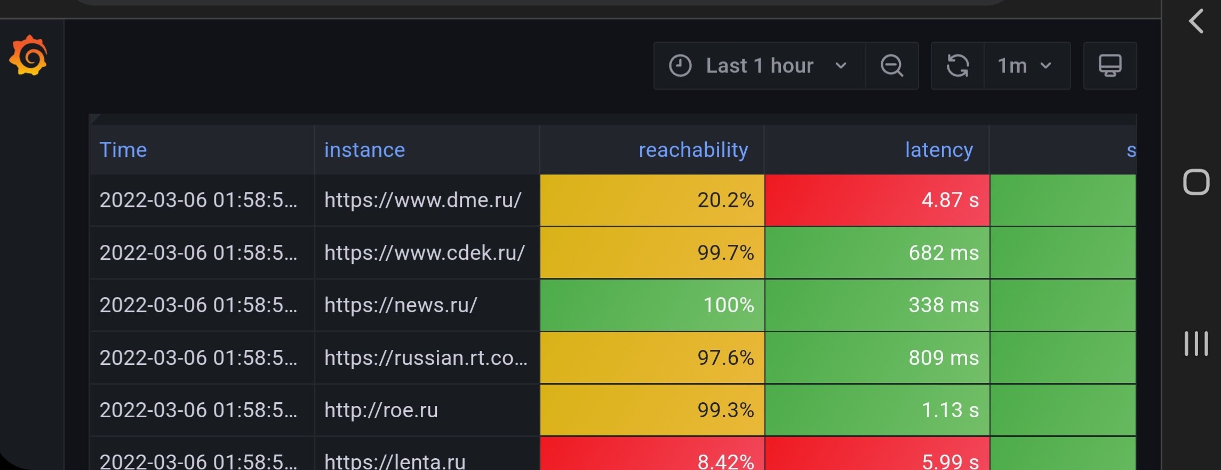Screen dimensions: 1221x470
Task: Click the http://roe.ru instance cell
Action: pos(381,411)
